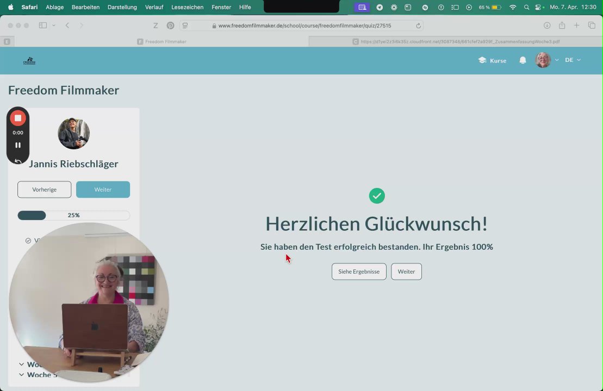Image resolution: width=603 pixels, height=391 pixels.
Task: Click the Z extension icon in toolbar
Action: pyautogui.click(x=156, y=26)
